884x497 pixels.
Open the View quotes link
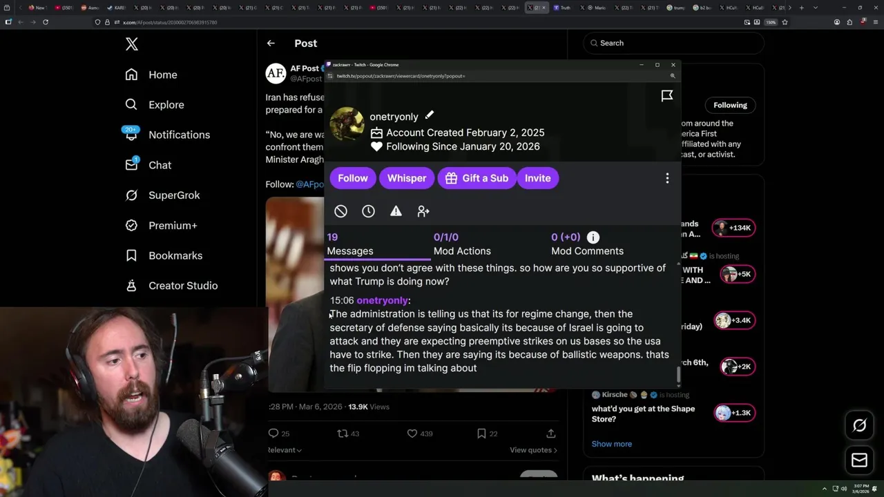click(x=533, y=450)
